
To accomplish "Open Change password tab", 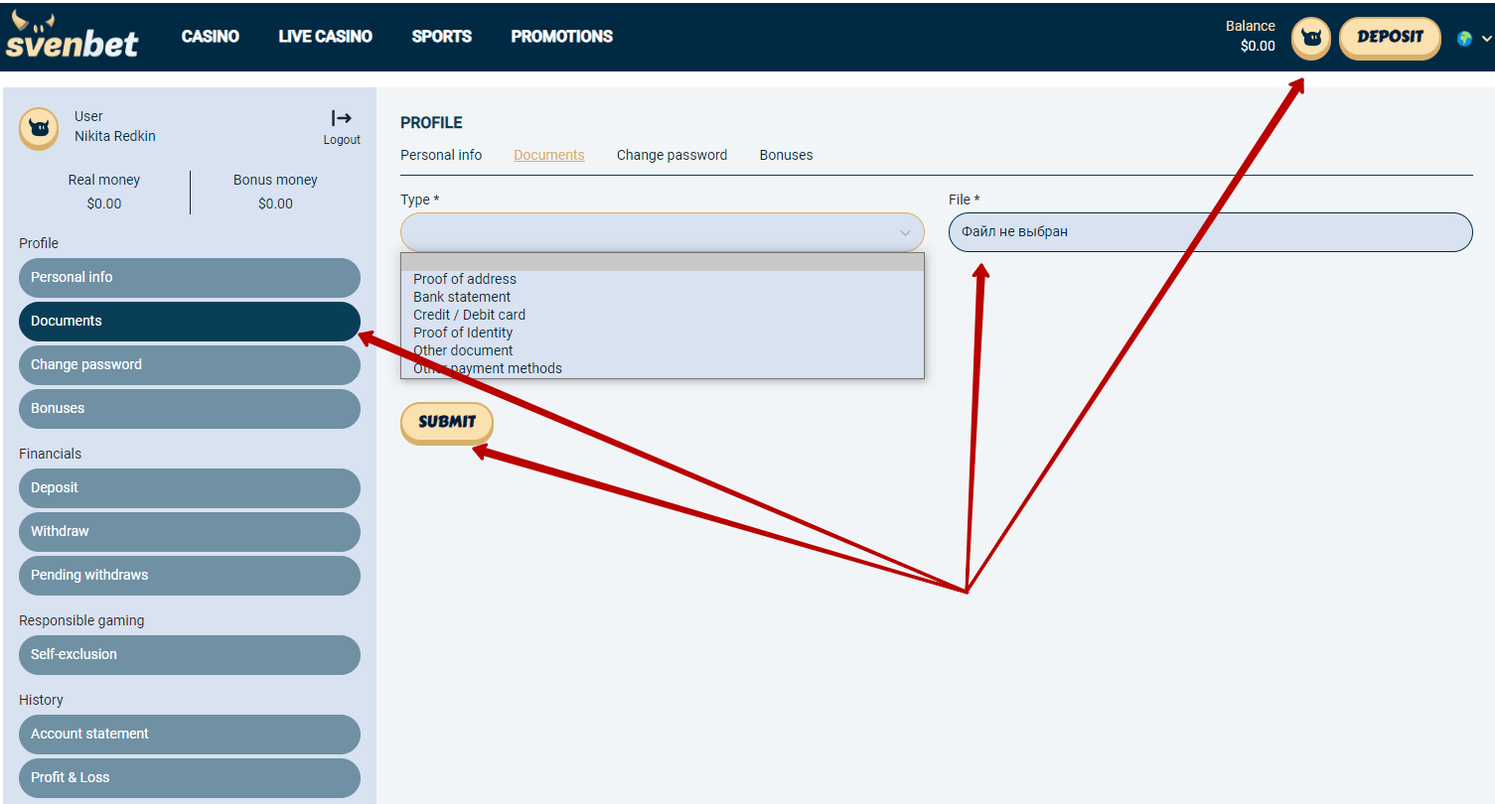I will pyautogui.click(x=672, y=155).
